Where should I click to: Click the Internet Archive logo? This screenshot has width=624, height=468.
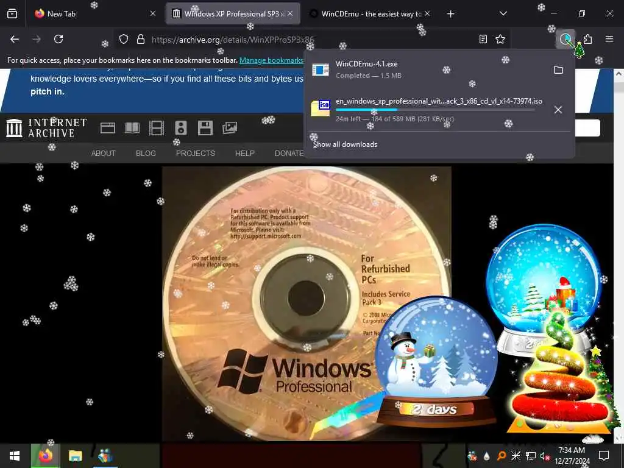46,128
